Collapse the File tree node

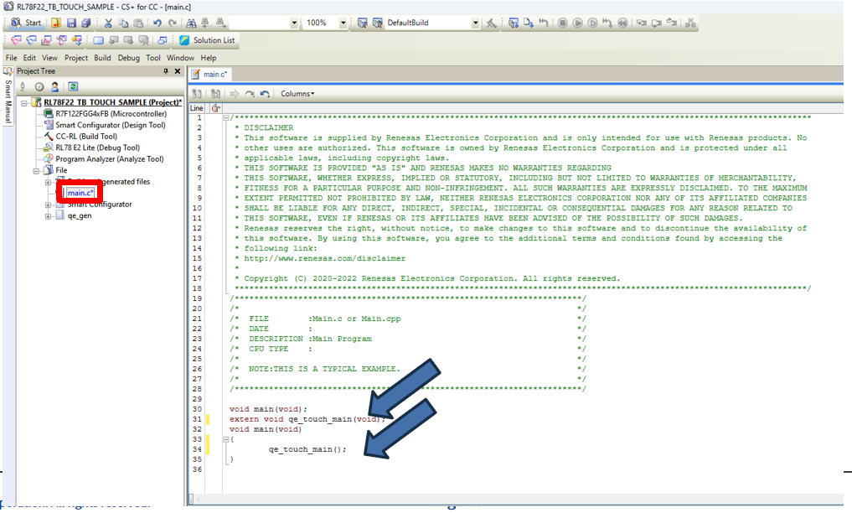(x=37, y=170)
